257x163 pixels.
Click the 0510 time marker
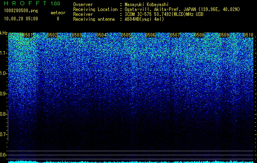248,35
